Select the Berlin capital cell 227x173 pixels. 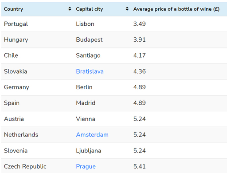[84, 87]
